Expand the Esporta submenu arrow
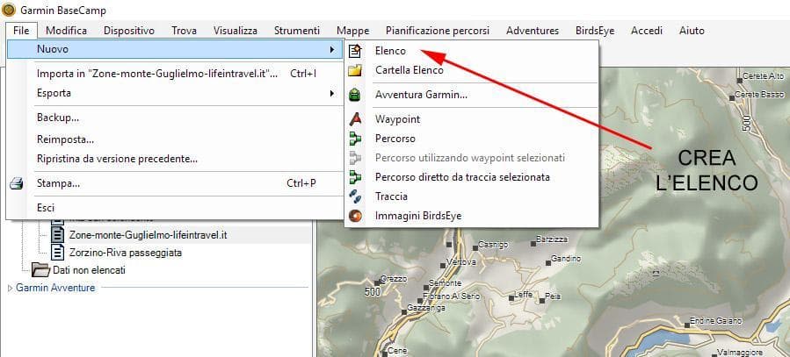Screen dimensions: 790x357 coord(331,93)
